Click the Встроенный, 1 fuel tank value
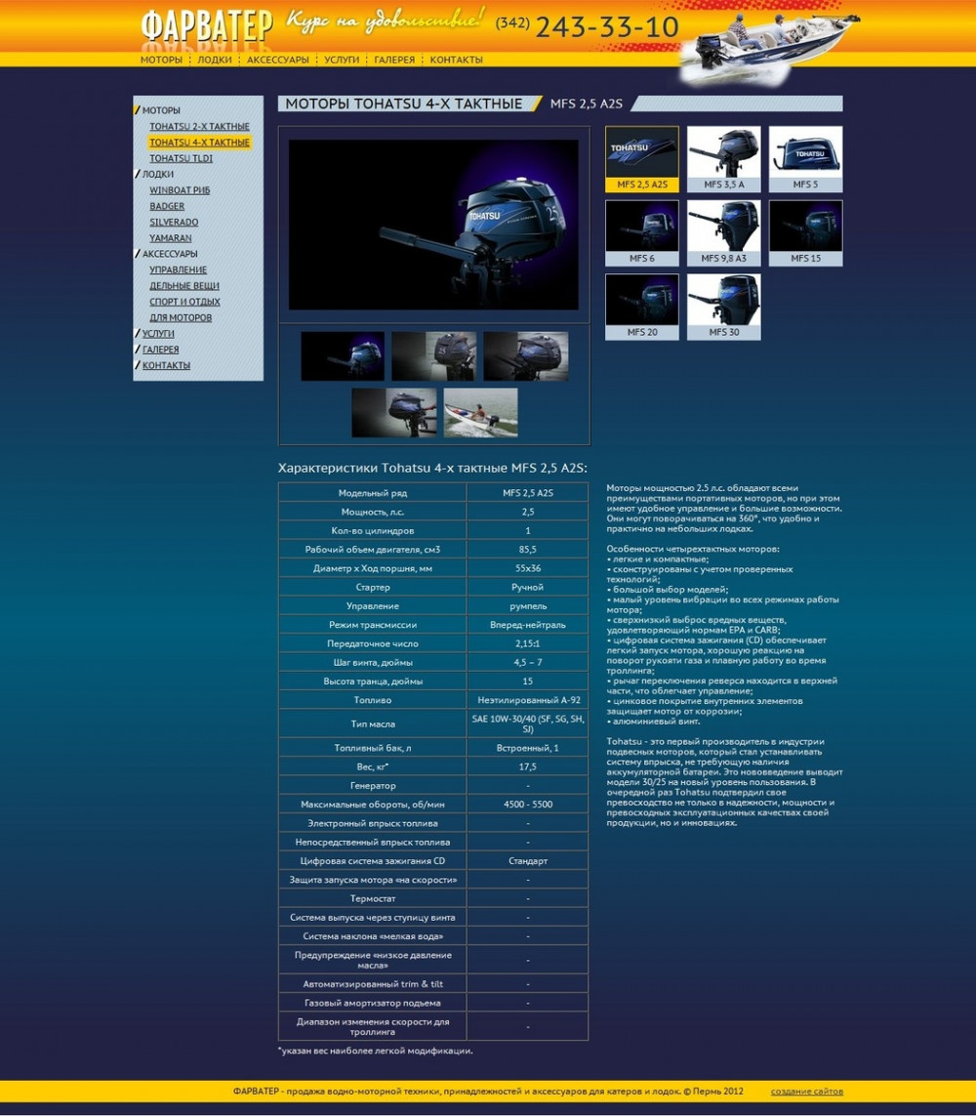This screenshot has height=1116, width=976. [527, 747]
